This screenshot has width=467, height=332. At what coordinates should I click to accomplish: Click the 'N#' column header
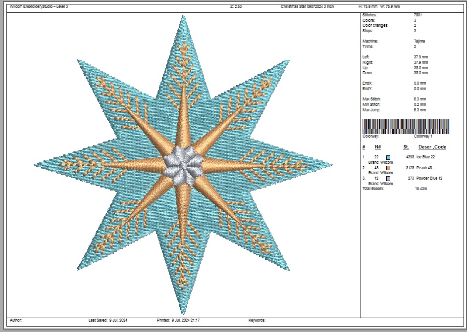(x=377, y=147)
